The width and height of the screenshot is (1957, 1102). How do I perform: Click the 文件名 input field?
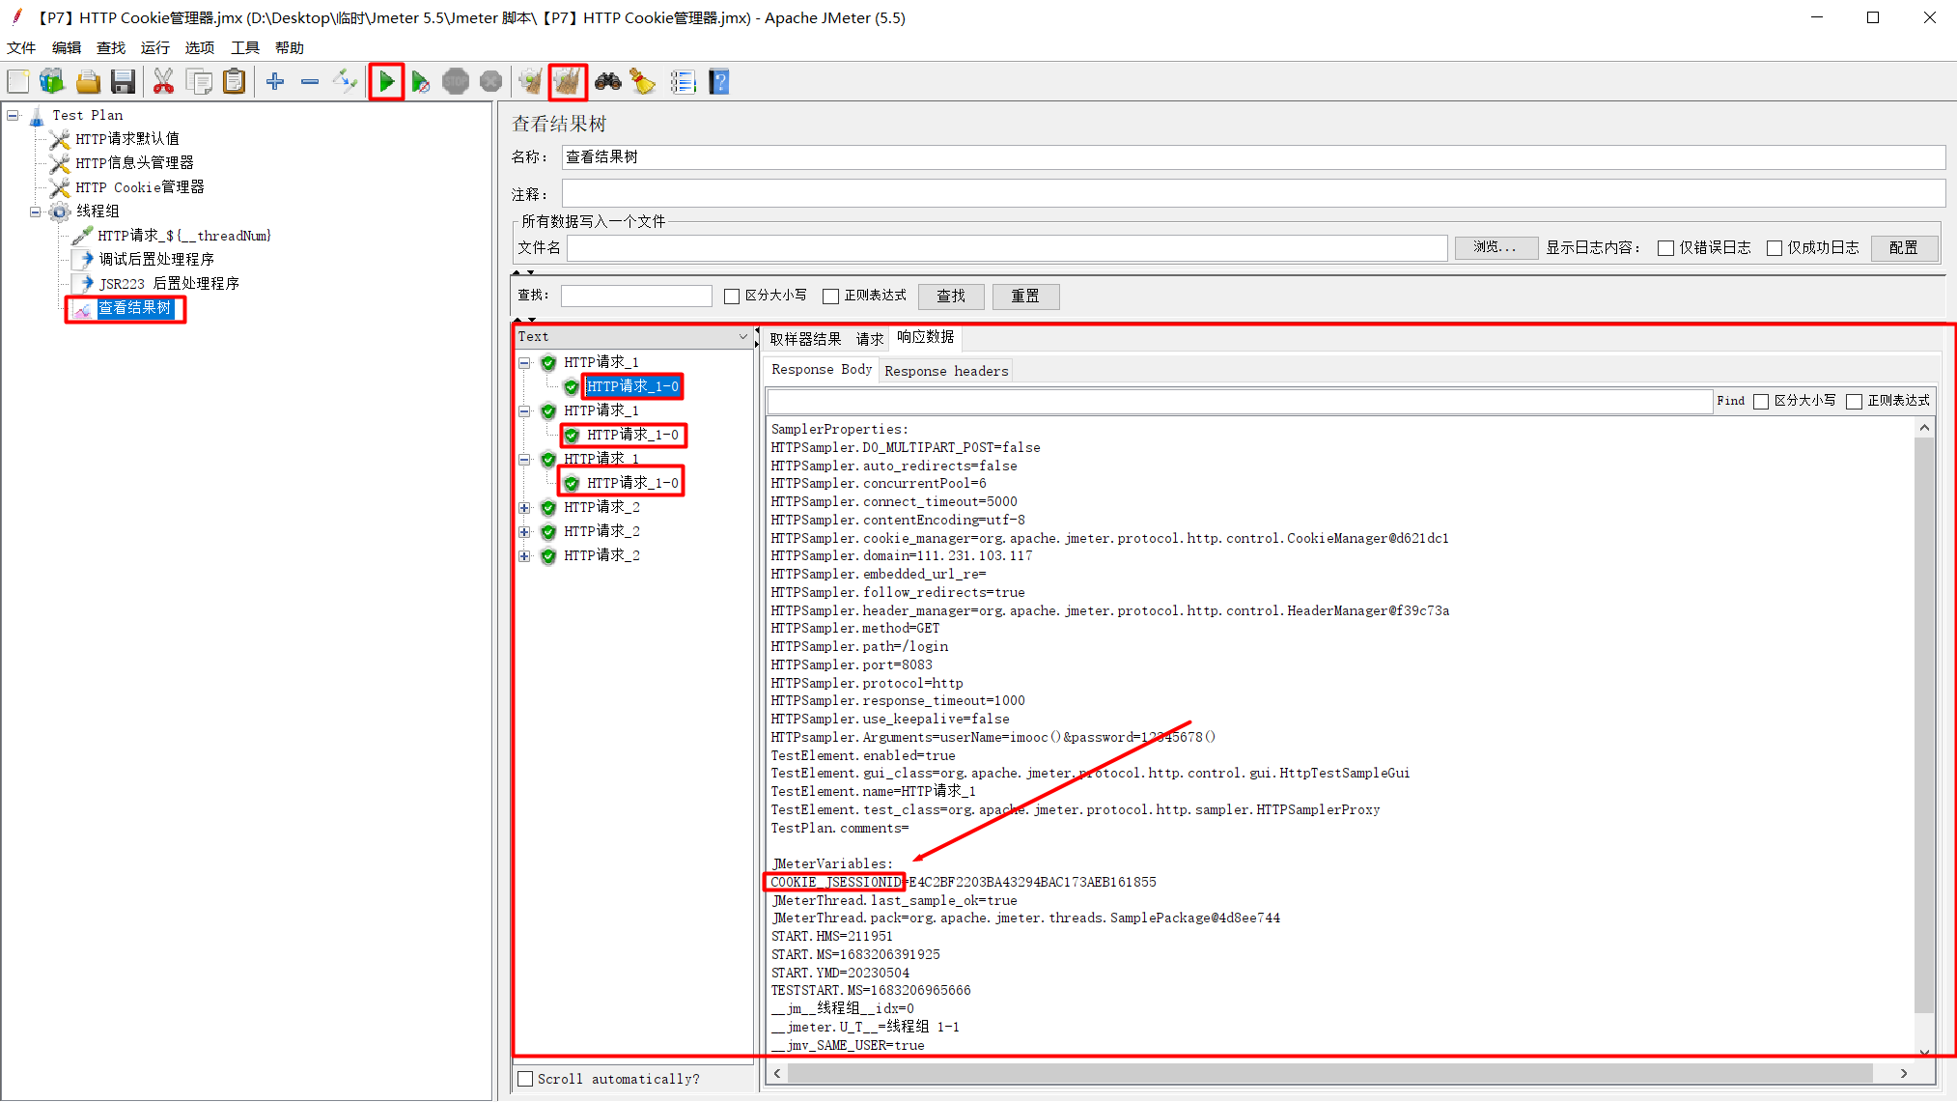click(1007, 248)
